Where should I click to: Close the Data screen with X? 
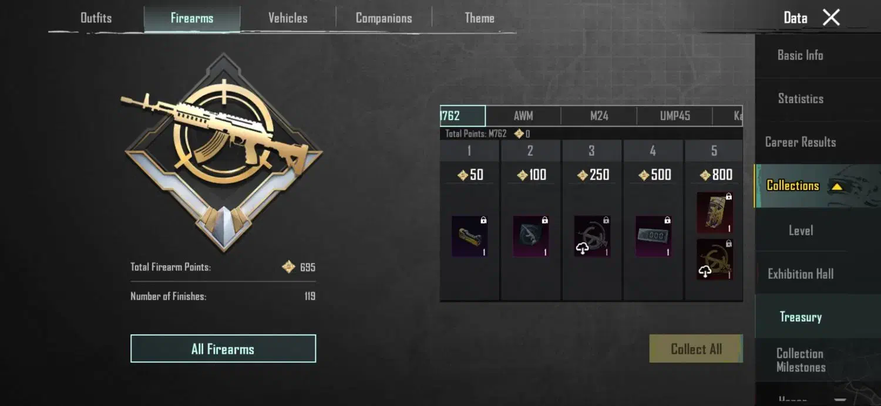tap(831, 17)
